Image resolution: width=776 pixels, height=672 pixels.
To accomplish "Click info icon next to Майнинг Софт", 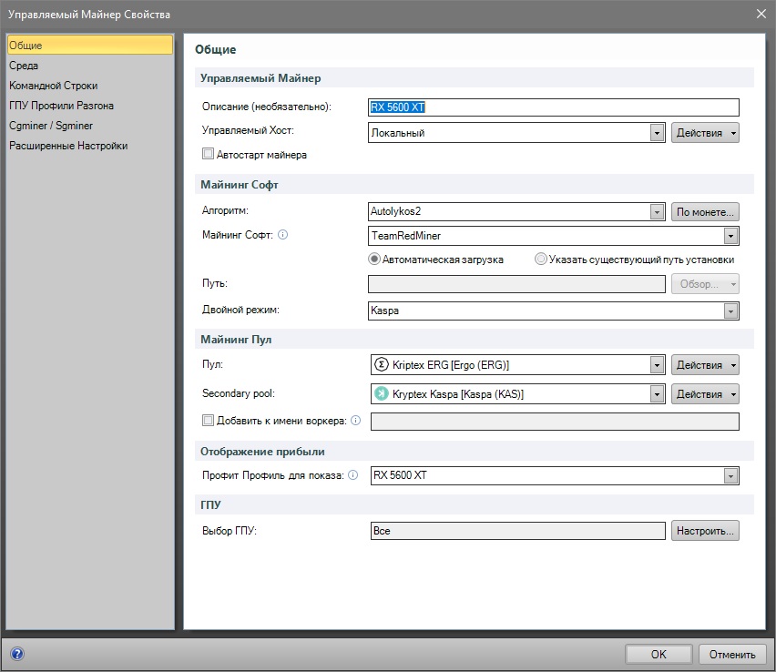I will [282, 235].
